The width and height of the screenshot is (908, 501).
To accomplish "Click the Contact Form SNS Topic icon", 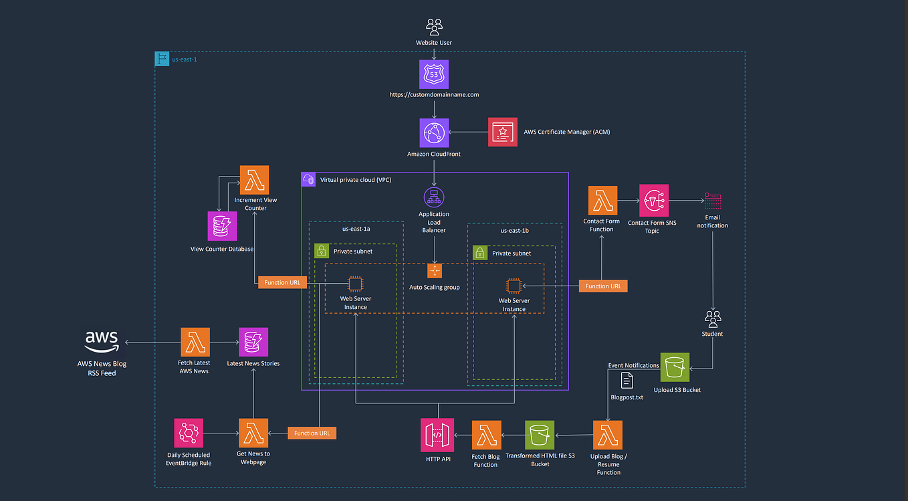I will click(x=653, y=201).
